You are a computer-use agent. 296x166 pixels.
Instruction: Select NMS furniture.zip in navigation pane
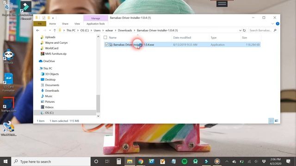point(55,53)
